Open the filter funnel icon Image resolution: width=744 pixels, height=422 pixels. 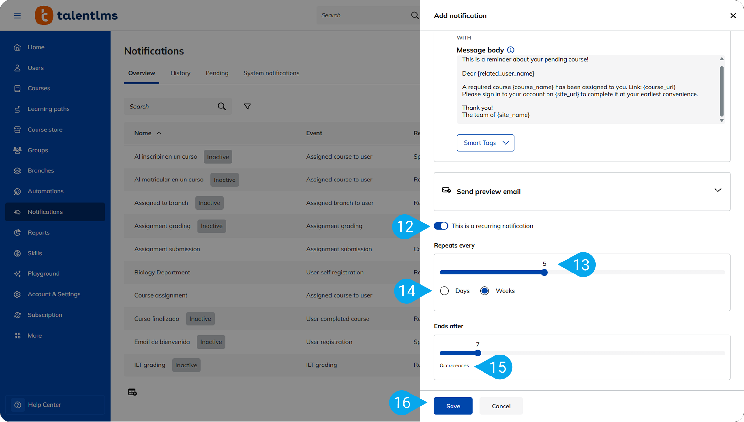[247, 106]
